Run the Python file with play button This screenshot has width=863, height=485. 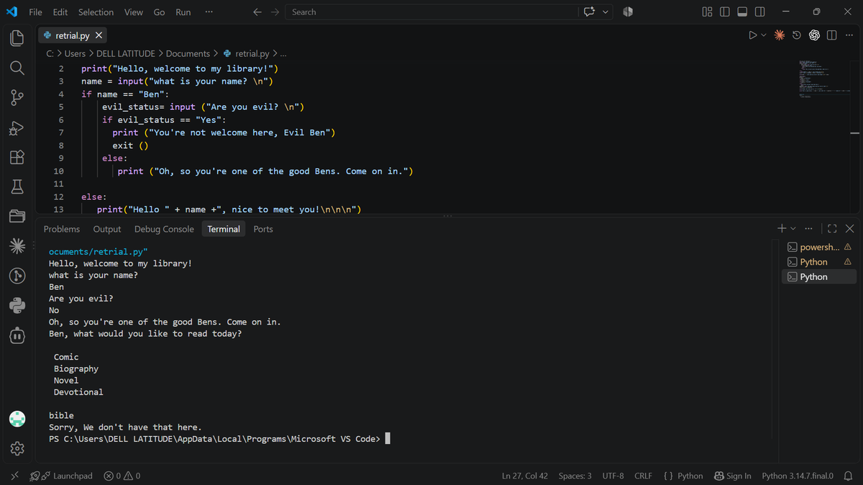coord(752,35)
